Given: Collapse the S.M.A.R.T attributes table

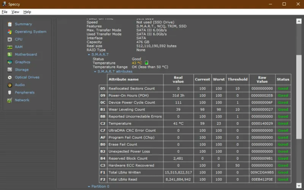Looking at the screenshot, I should click(x=95, y=72).
